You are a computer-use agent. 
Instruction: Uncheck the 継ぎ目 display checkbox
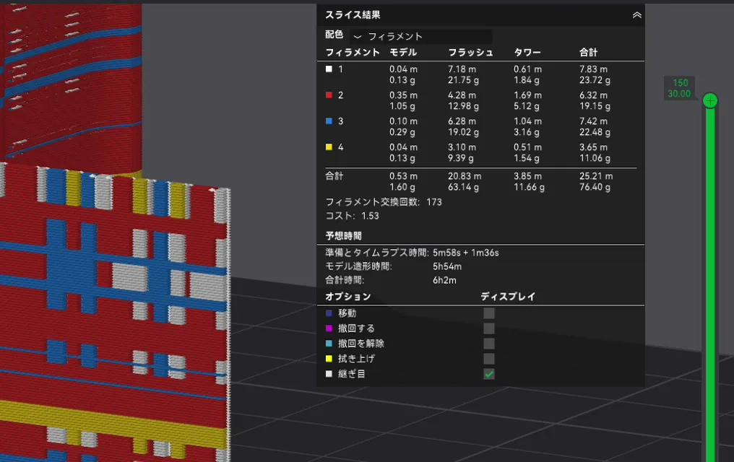488,374
